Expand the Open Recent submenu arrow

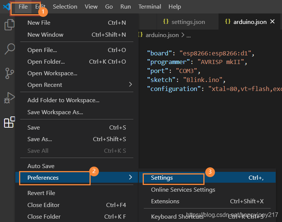[x=130, y=84]
